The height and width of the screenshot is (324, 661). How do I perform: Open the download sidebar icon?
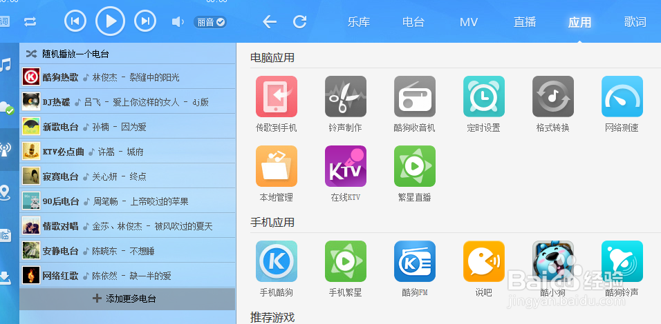point(5,278)
